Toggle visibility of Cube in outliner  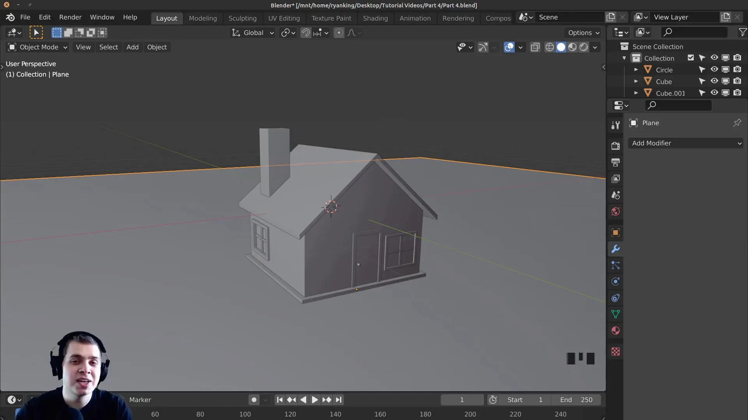pyautogui.click(x=714, y=80)
